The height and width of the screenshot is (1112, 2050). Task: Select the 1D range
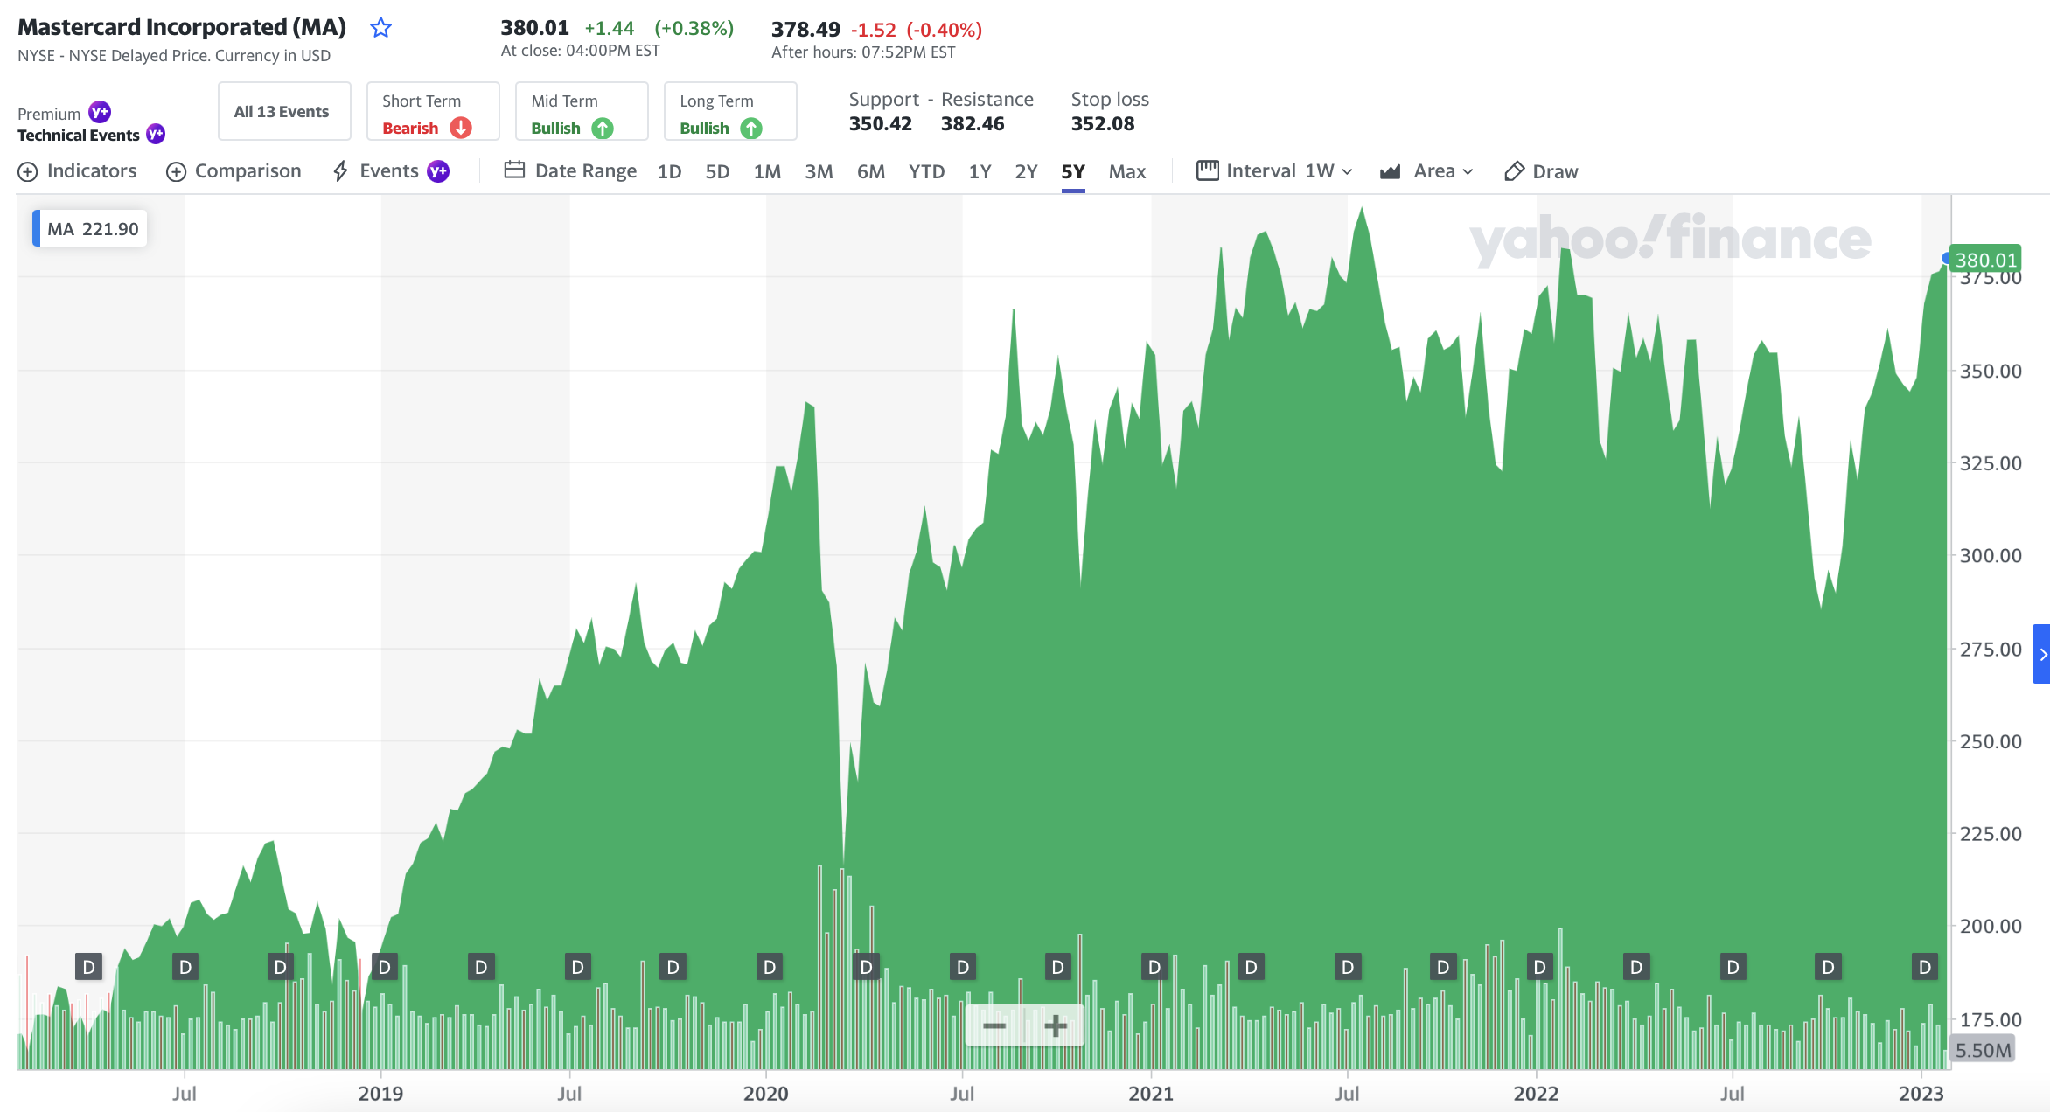pos(669,172)
